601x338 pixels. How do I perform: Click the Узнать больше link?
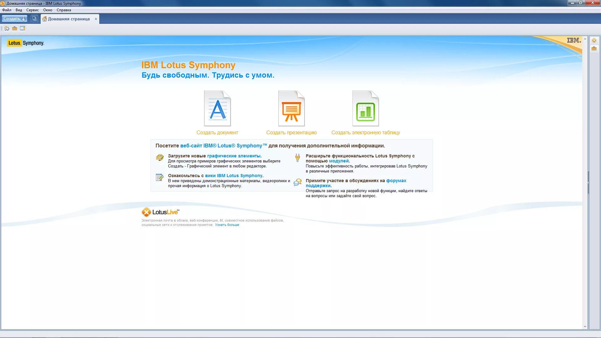227,225
